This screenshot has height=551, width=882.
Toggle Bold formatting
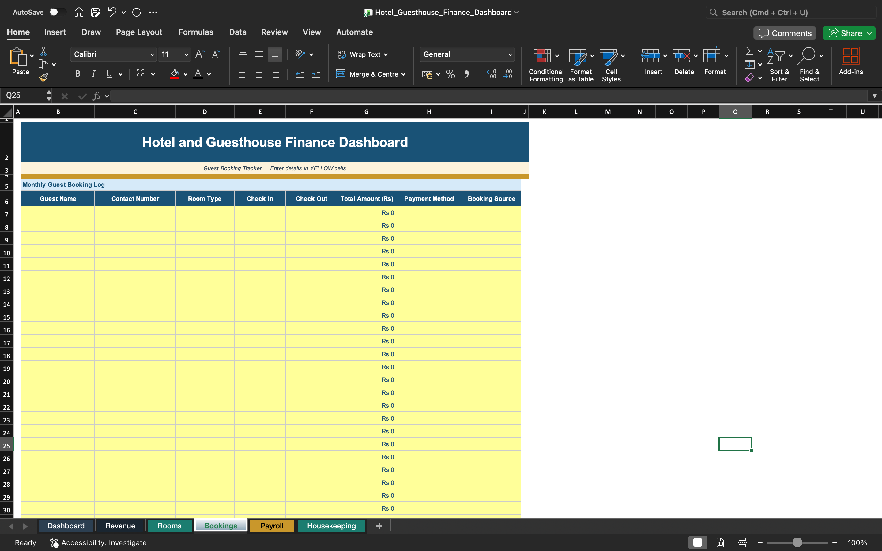pos(77,74)
